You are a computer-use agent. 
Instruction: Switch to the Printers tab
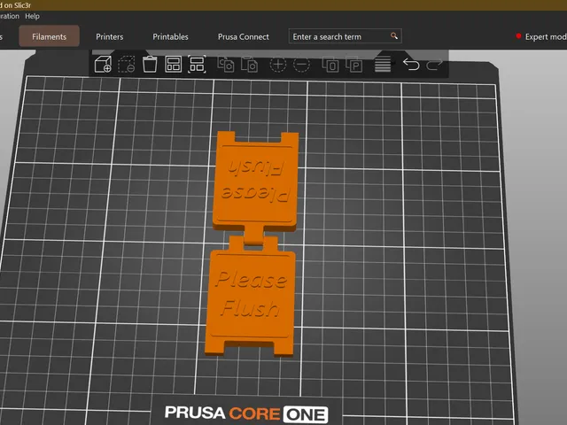coord(110,36)
